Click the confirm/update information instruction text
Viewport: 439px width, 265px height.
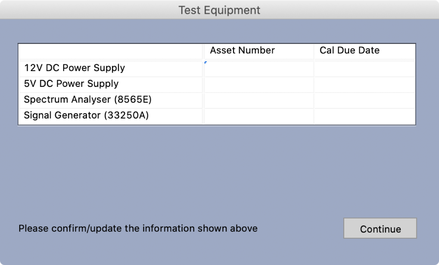[138, 228]
